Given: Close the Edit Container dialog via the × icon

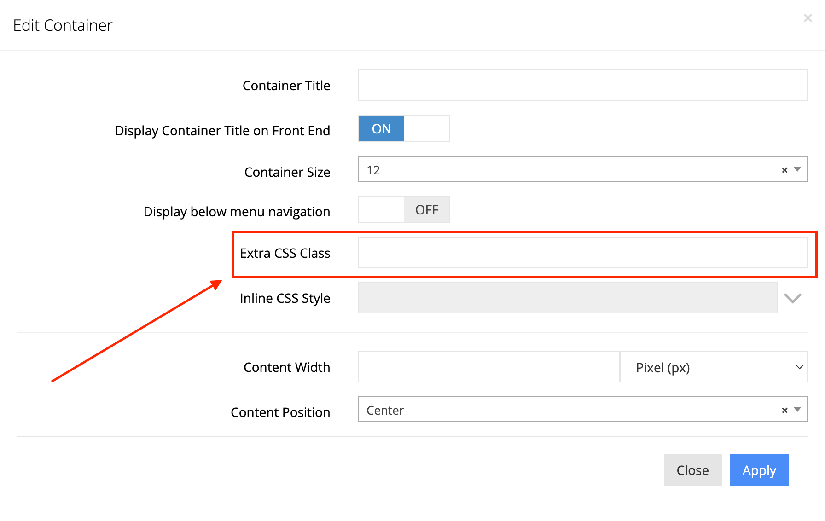Looking at the screenshot, I should click(808, 18).
